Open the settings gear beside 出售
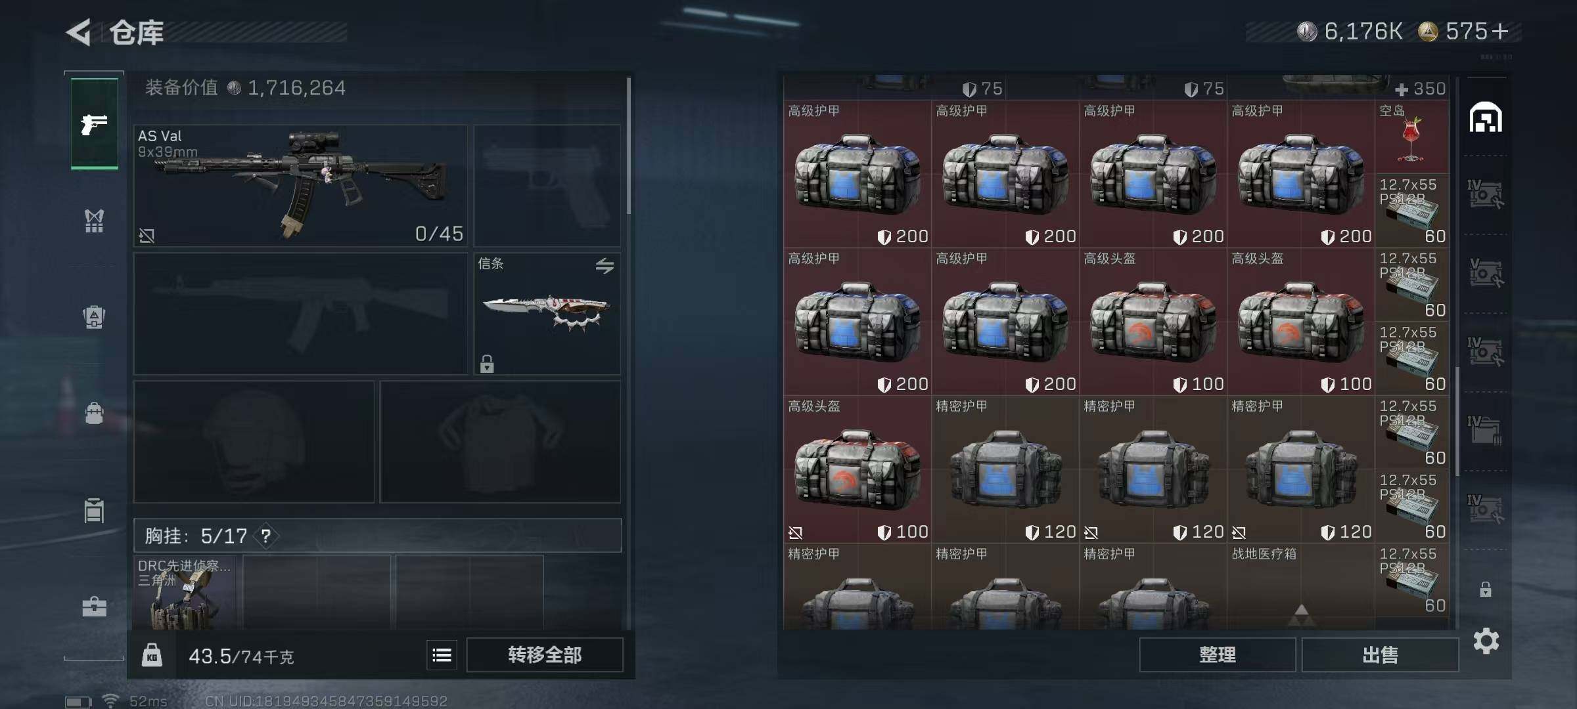Viewport: 1577px width, 709px height. (x=1486, y=641)
